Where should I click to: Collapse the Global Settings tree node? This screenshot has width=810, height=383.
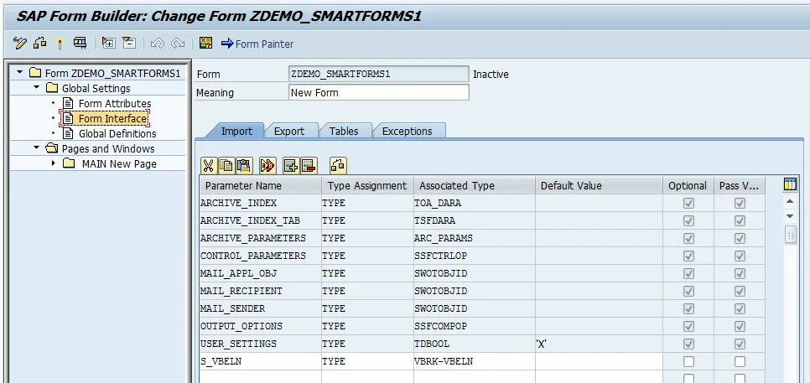[x=36, y=87]
